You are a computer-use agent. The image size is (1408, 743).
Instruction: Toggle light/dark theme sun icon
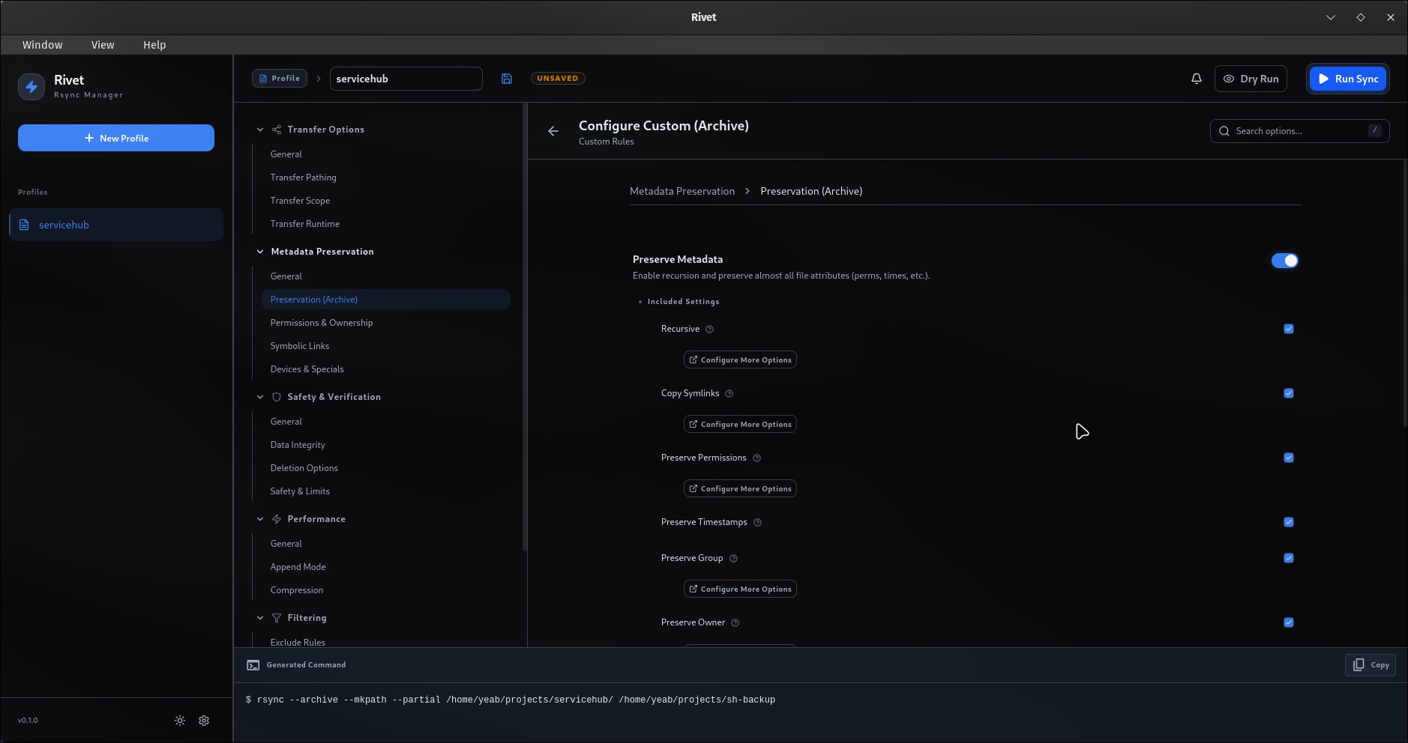[x=180, y=721]
